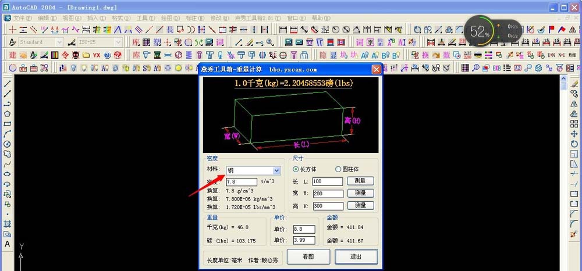Viewport: 582px width, 271px height.
Task: Click the red YX toolbar icon
Action: click(x=97, y=55)
